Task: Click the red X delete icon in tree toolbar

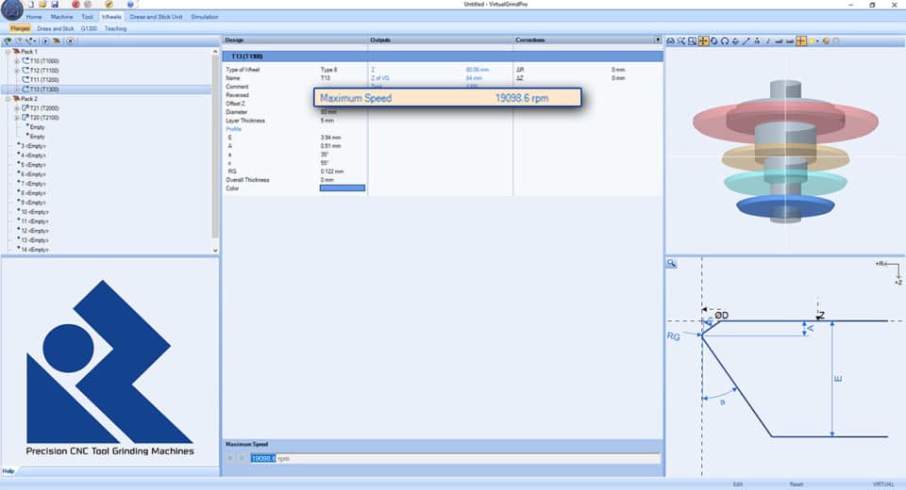Action: (70, 41)
